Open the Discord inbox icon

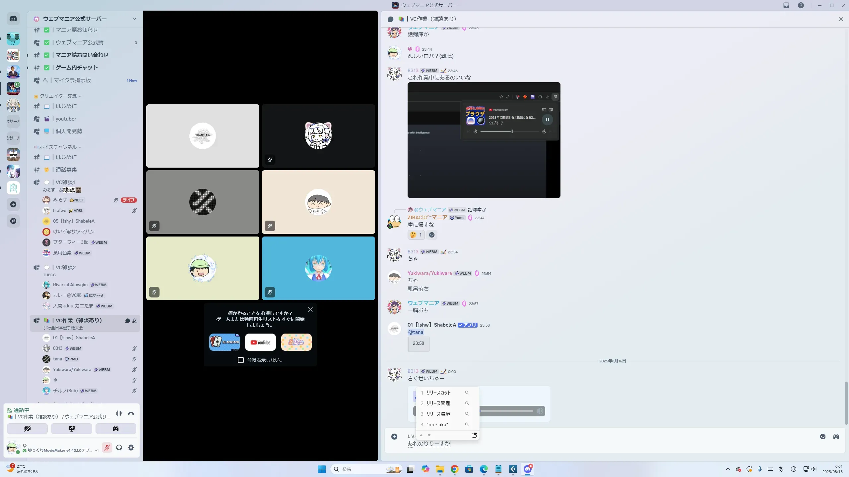coord(786,5)
